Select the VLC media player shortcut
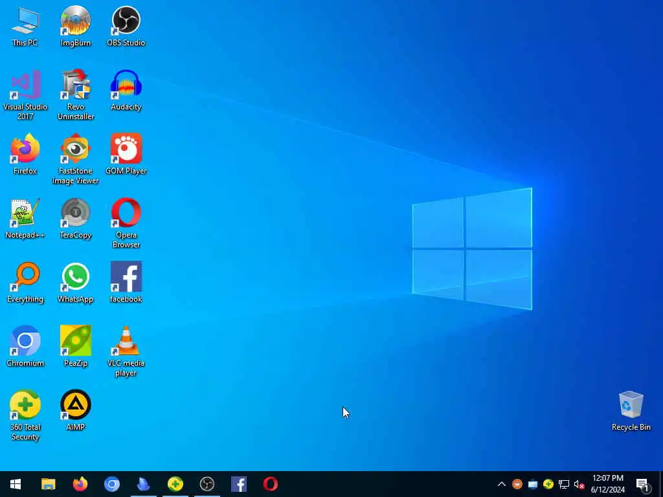 coord(126,351)
